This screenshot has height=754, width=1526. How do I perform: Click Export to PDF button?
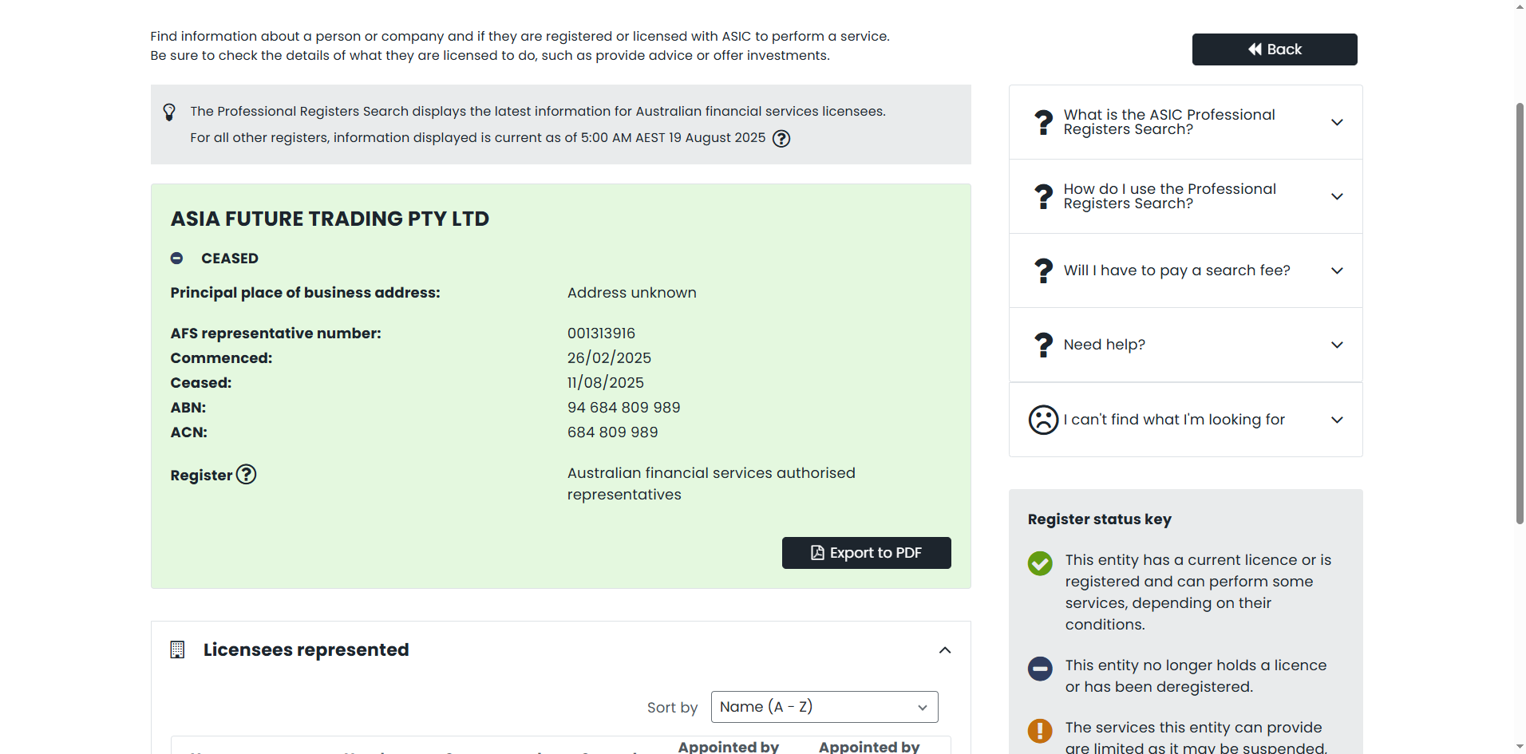coord(866,553)
